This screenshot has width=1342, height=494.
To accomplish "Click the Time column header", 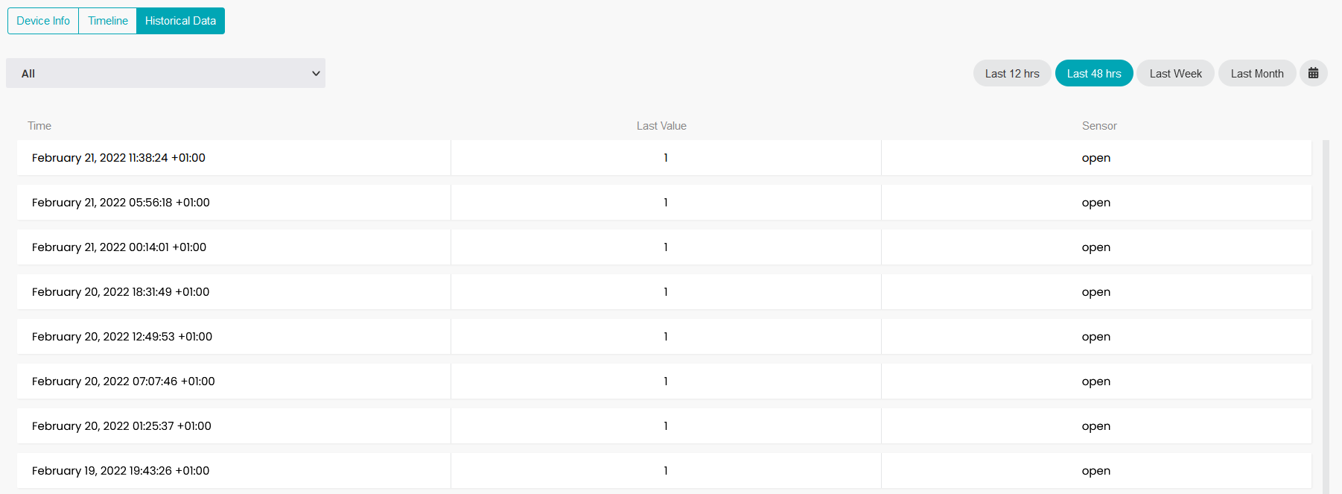I will [39, 126].
